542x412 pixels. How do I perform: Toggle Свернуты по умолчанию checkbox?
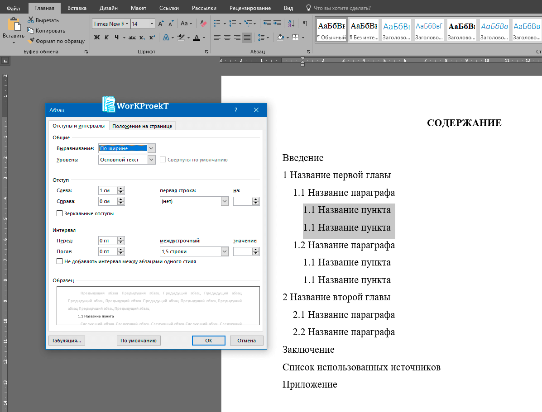163,159
